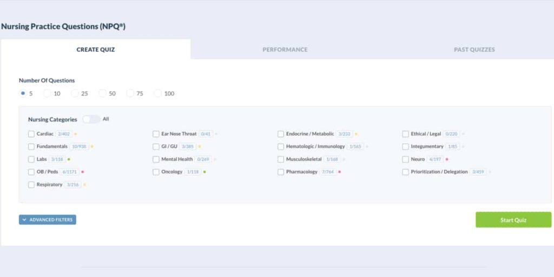Expand the Advanced Filters panel
The image size is (554, 277).
(48, 220)
